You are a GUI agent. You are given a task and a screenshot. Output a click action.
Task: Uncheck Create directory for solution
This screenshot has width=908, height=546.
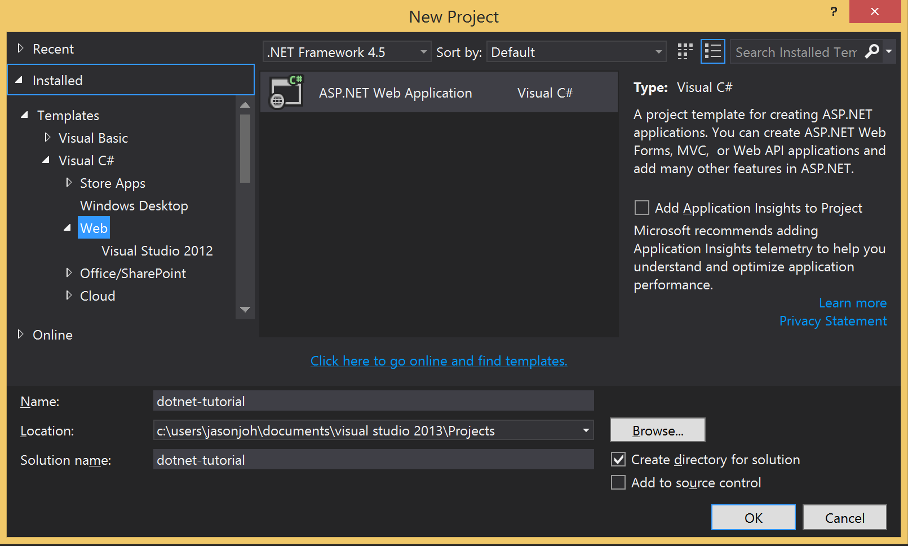click(618, 459)
